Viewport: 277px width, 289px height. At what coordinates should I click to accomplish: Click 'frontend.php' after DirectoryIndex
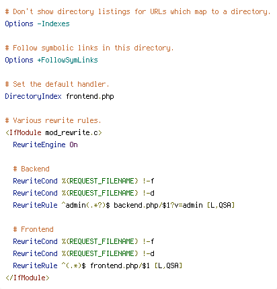pos(90,96)
